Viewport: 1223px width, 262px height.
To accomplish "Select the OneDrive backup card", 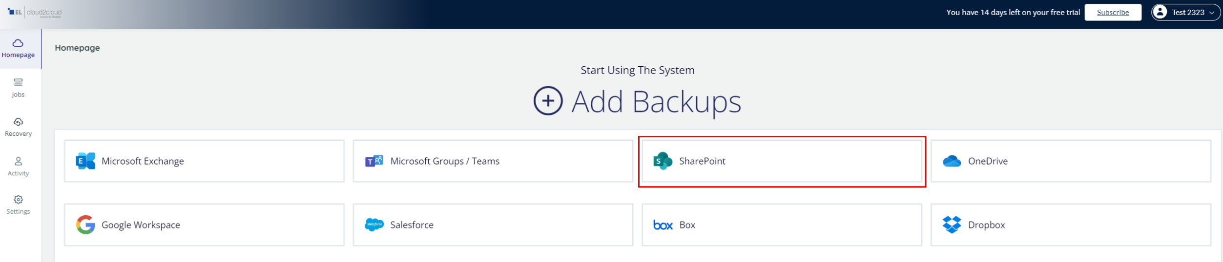I will click(x=1071, y=161).
